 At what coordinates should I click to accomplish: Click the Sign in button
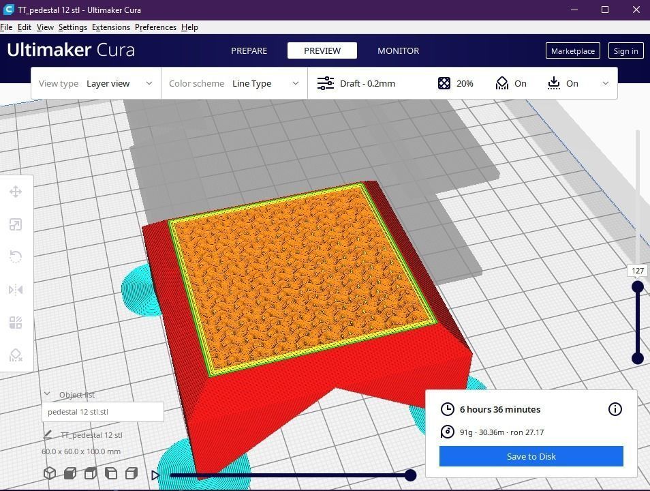coord(626,50)
